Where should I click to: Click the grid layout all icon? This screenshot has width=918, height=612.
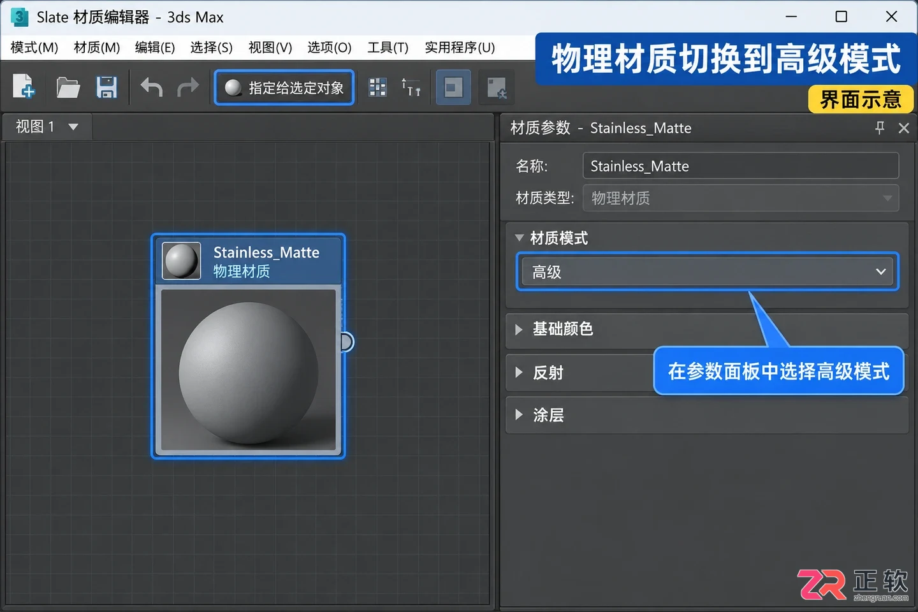click(x=377, y=87)
